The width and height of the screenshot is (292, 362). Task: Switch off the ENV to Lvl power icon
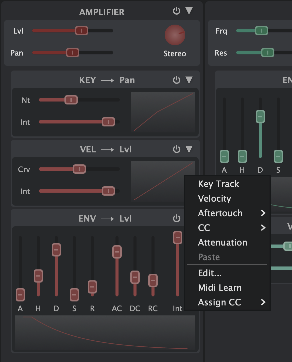tap(176, 219)
